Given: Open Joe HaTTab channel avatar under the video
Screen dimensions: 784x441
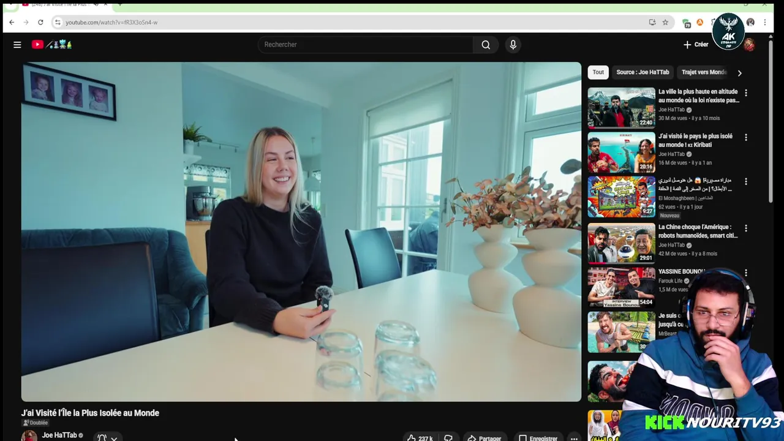Looking at the screenshot, I should 29,436.
